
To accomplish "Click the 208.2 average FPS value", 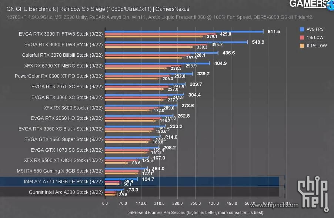I will [170, 148].
